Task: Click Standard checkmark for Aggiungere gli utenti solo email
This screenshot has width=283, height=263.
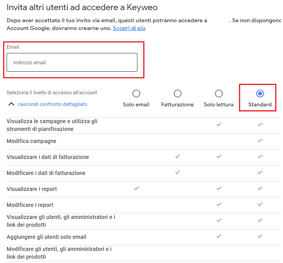Action: point(260,236)
